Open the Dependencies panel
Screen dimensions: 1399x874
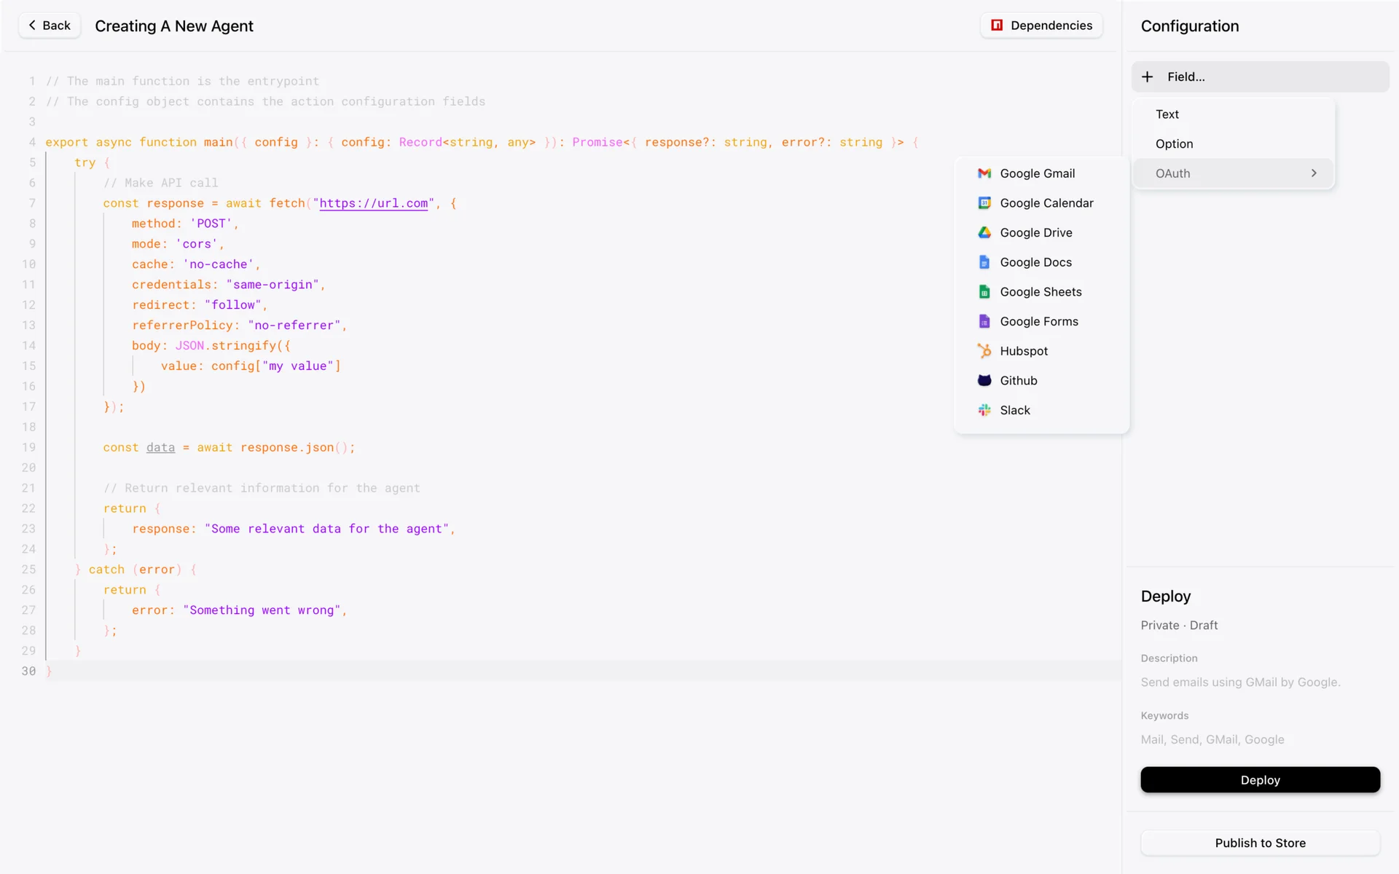(1041, 25)
